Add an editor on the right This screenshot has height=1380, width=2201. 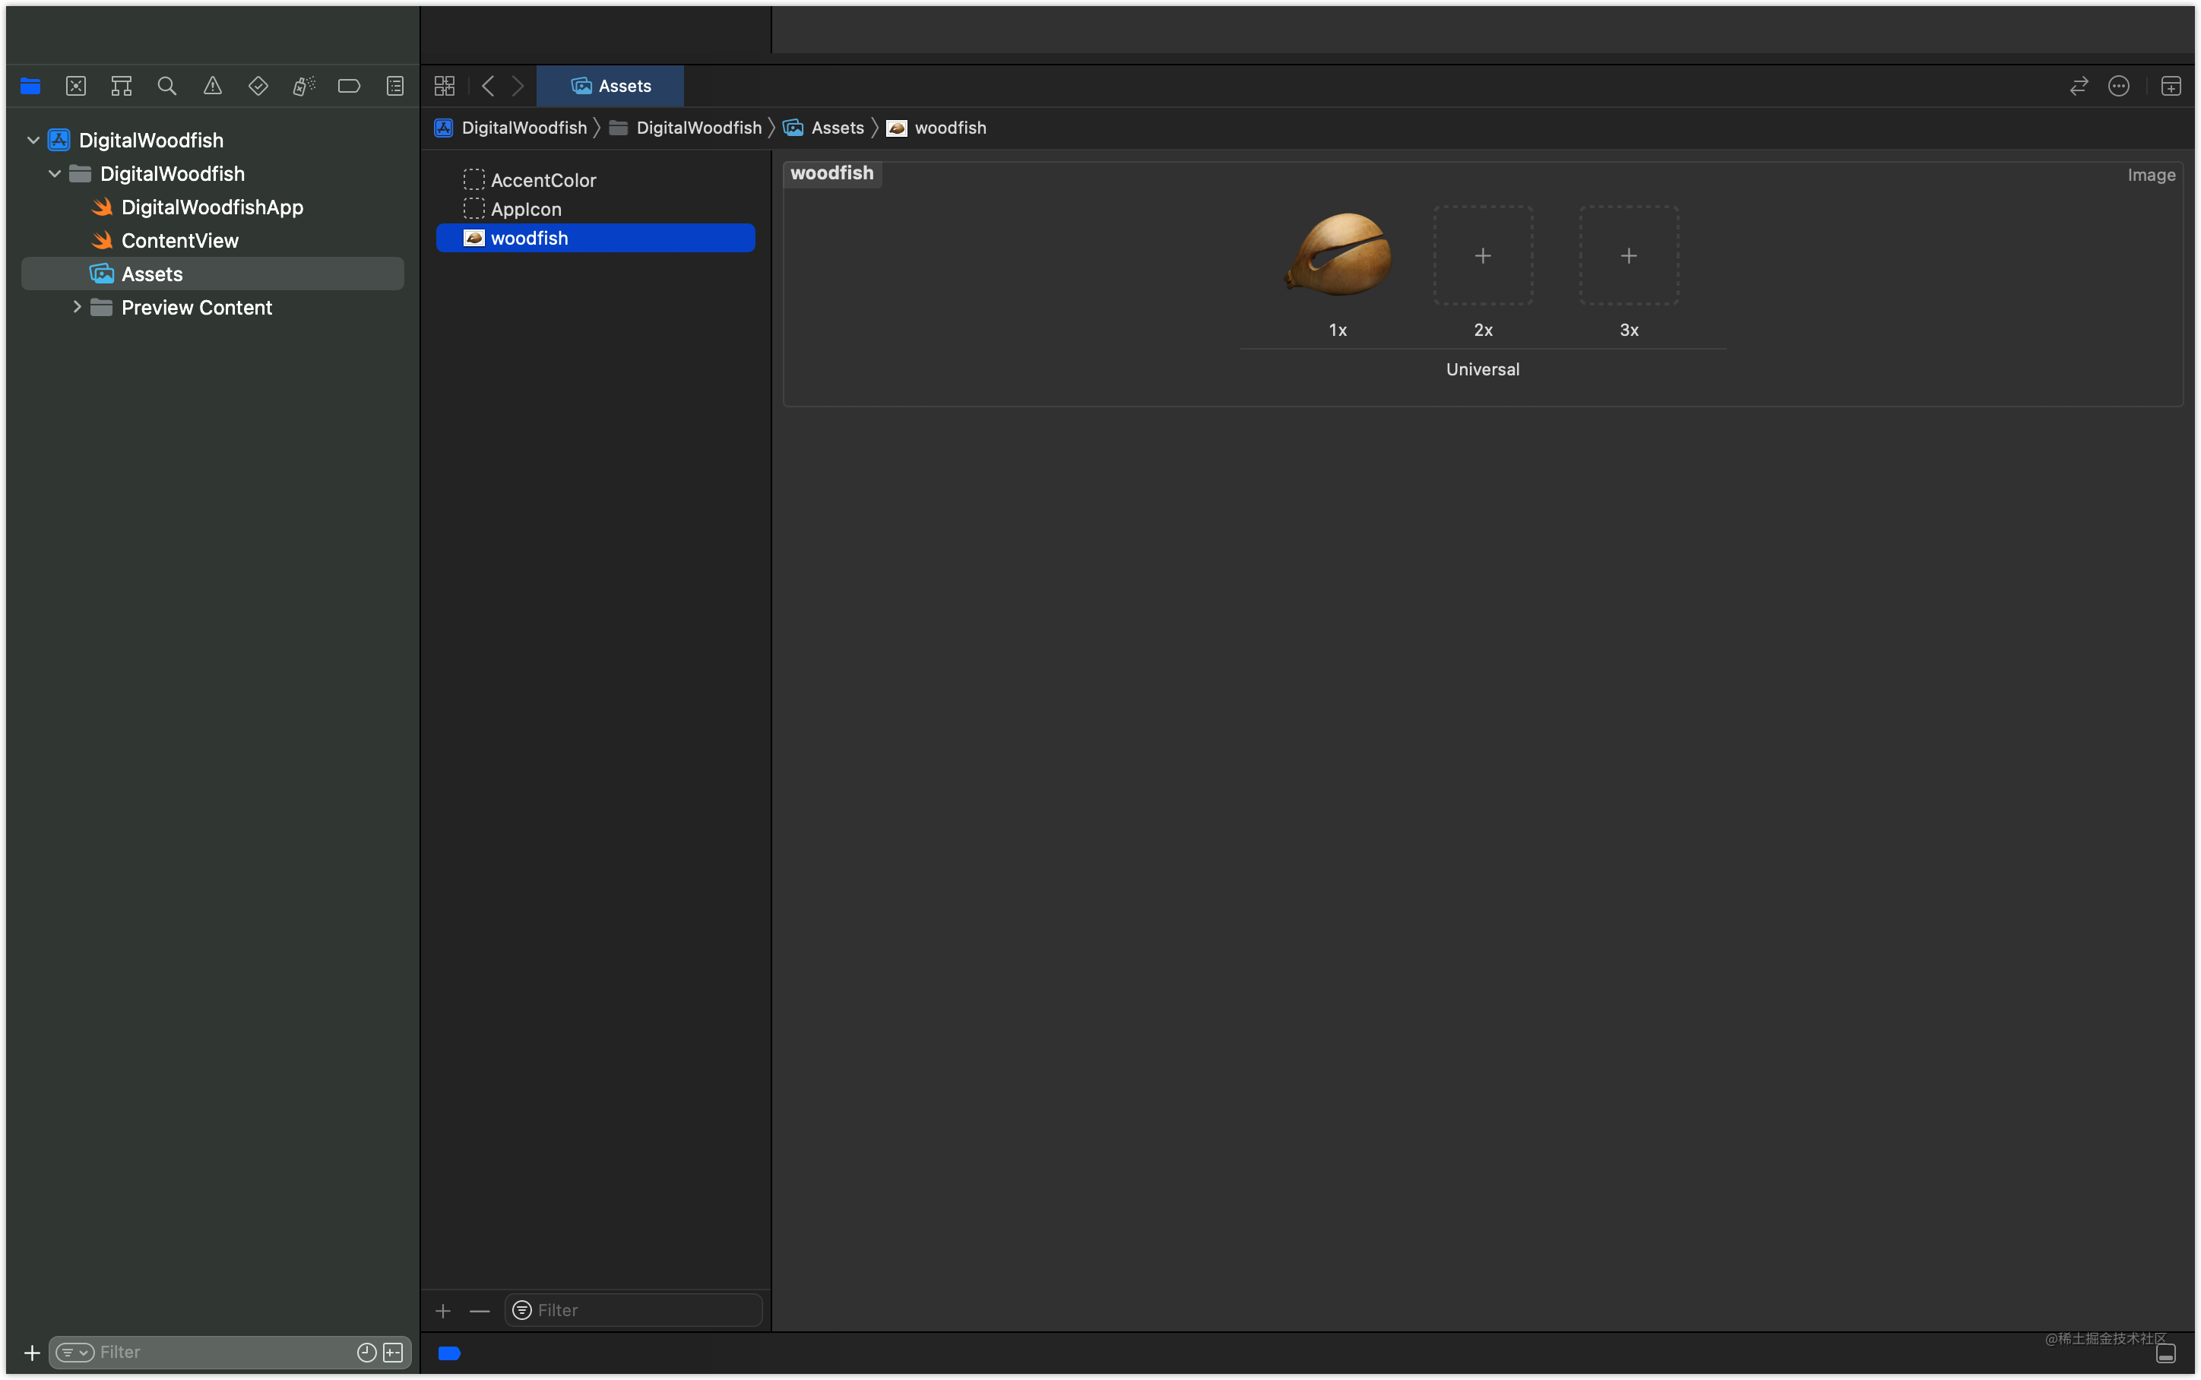click(2172, 86)
